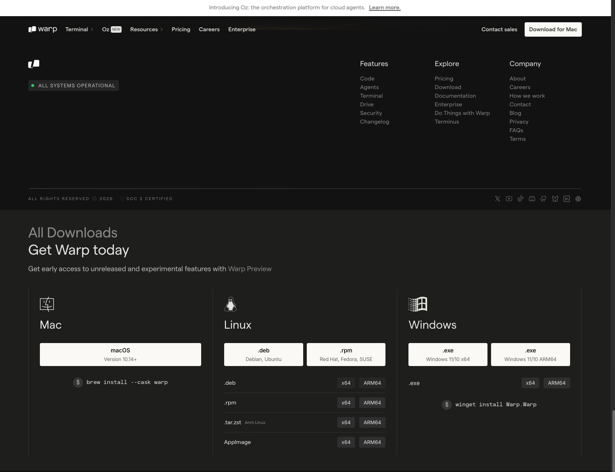
Task: Select ARM64 in the .rpm row
Action: [x=372, y=403]
